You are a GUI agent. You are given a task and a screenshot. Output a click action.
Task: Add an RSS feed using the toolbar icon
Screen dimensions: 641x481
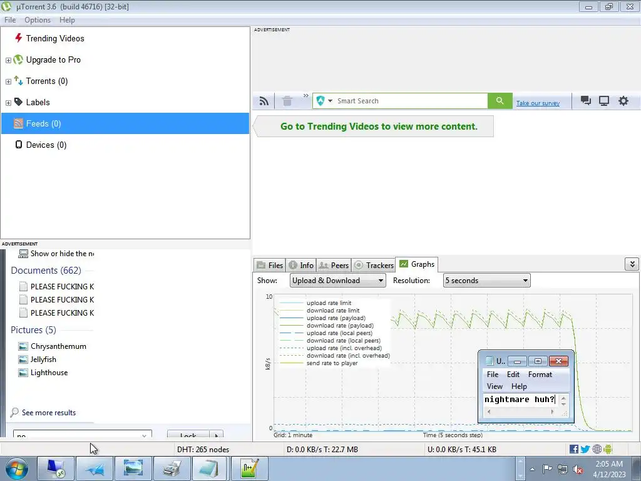coord(264,101)
